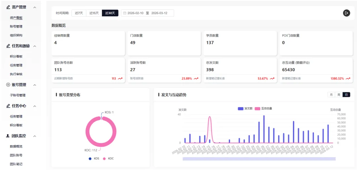Collapse the 账号管理 section chevron
Viewport: 357px width, 170px height.
click(x=35, y=85)
